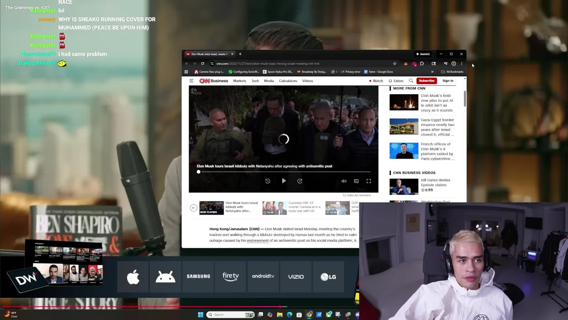
Task: Open the Fame - Google Docs bookmark
Action: click(379, 72)
